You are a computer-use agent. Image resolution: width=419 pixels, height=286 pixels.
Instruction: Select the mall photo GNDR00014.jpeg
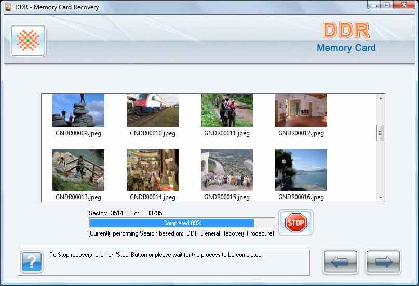(x=153, y=170)
